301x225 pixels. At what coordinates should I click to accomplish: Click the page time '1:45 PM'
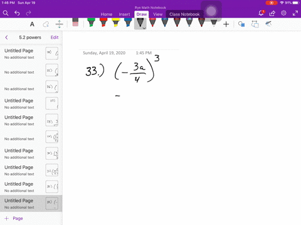click(x=144, y=53)
